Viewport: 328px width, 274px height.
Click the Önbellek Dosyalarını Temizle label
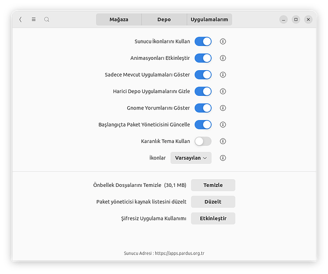tap(127, 185)
